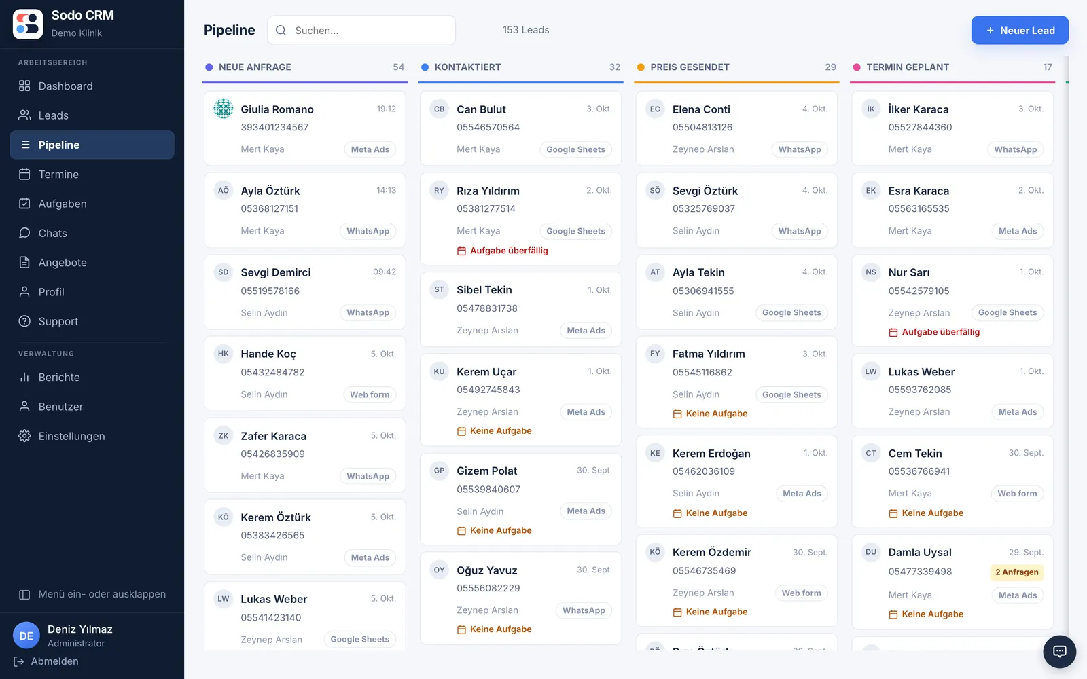Open the Berichte reports page
Image resolution: width=1087 pixels, height=679 pixels.
click(x=92, y=377)
